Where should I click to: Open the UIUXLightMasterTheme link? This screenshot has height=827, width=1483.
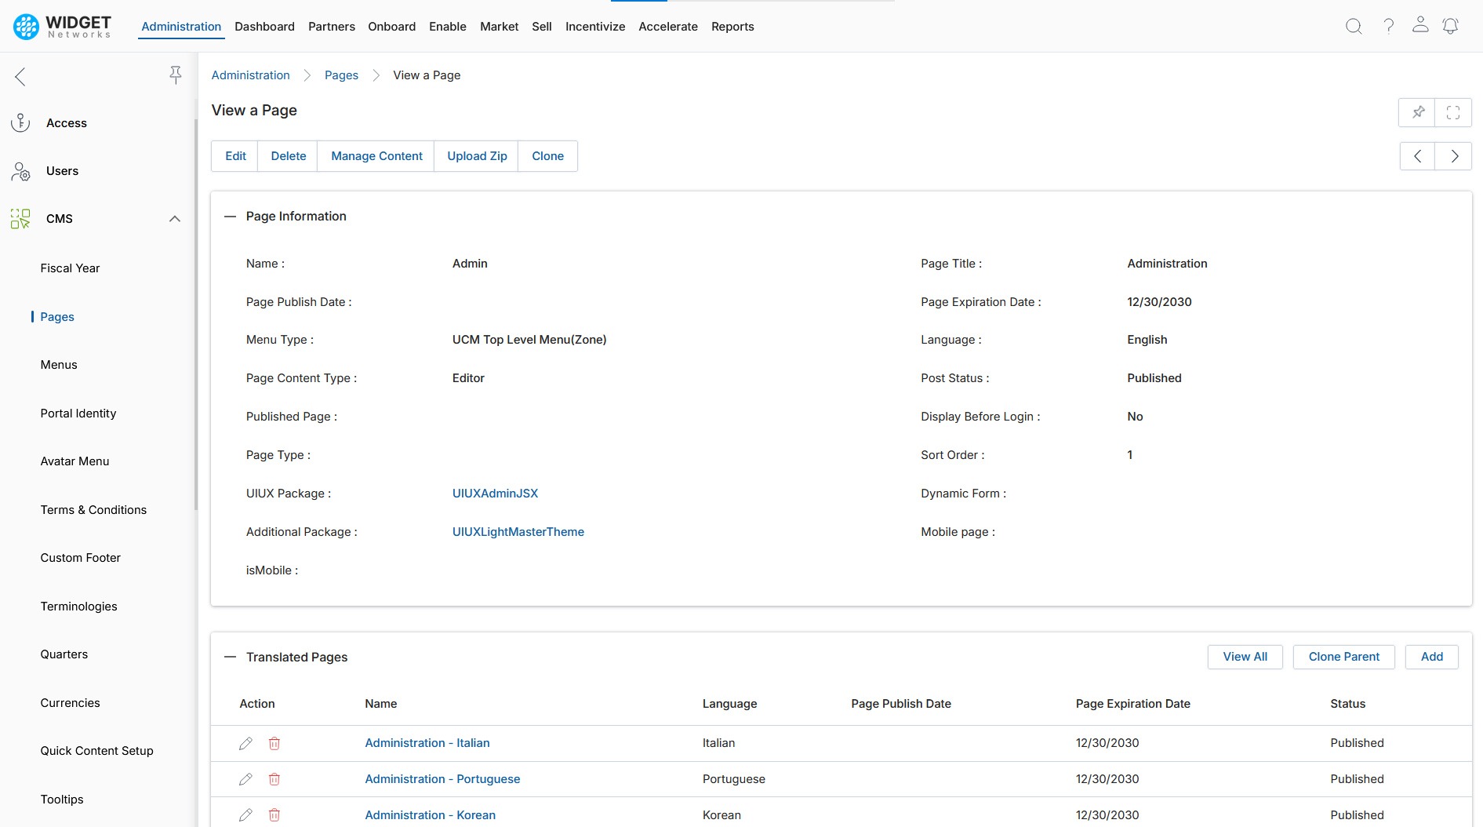pyautogui.click(x=518, y=532)
